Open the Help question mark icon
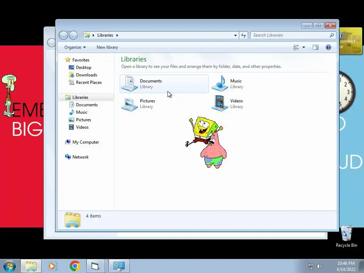 point(328,47)
